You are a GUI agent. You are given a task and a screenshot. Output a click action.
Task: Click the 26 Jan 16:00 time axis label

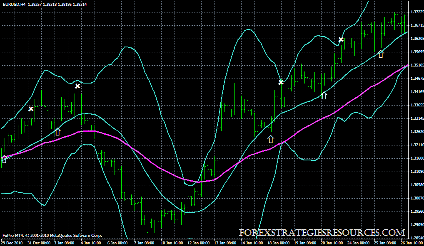point(412,243)
